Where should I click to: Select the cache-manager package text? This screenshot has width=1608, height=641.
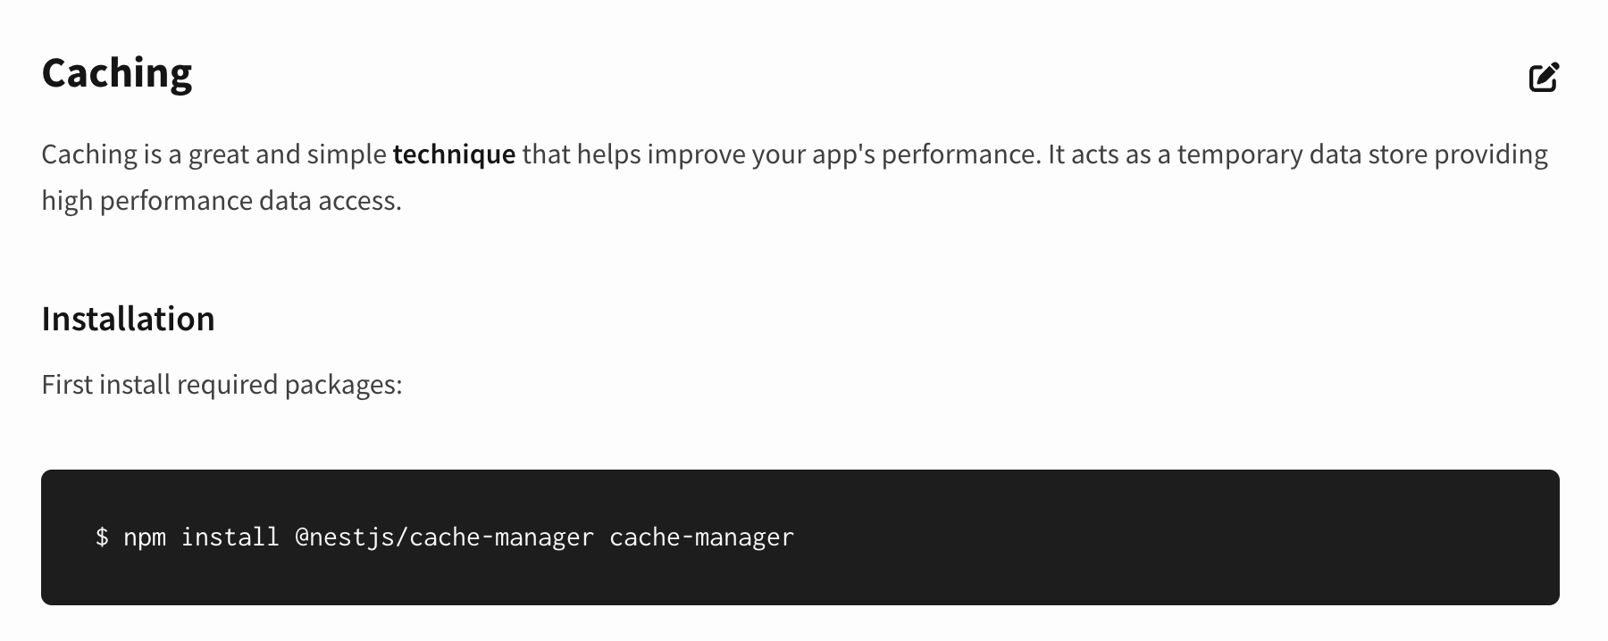(x=701, y=537)
